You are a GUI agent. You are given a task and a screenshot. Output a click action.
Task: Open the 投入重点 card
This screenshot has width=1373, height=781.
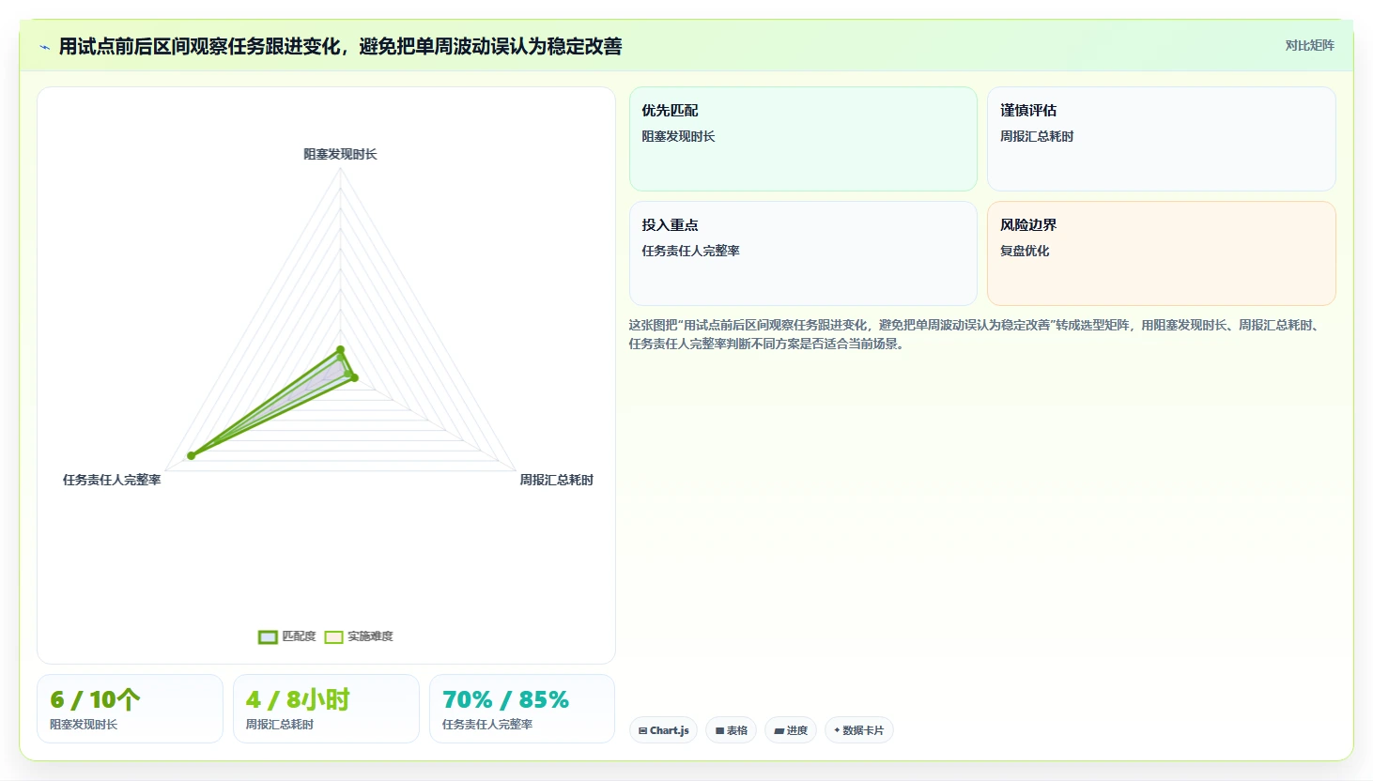pos(803,253)
